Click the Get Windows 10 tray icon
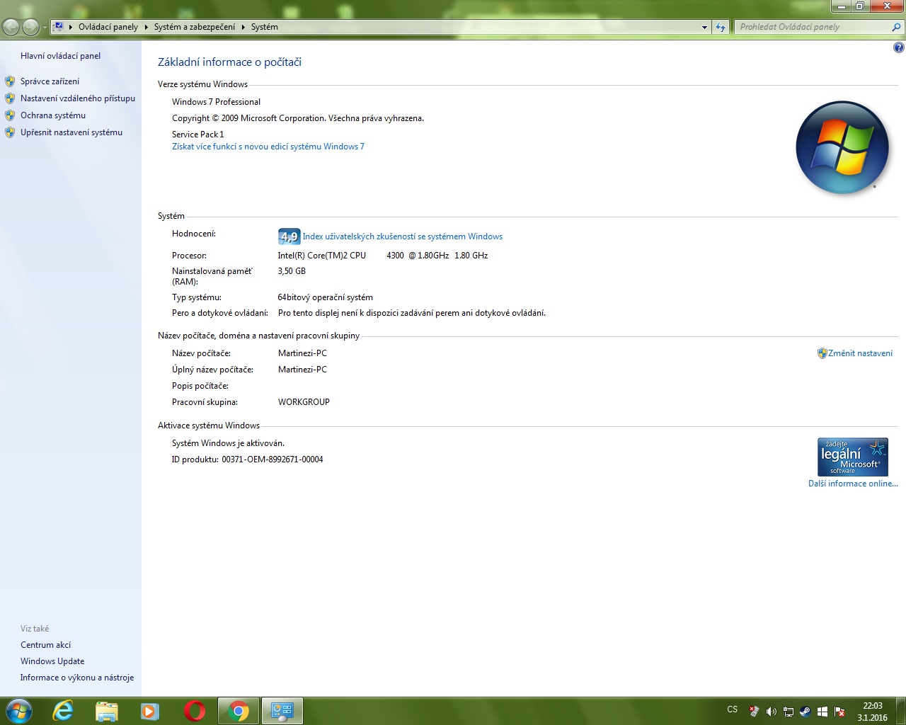Image resolution: width=906 pixels, height=725 pixels. tap(822, 712)
